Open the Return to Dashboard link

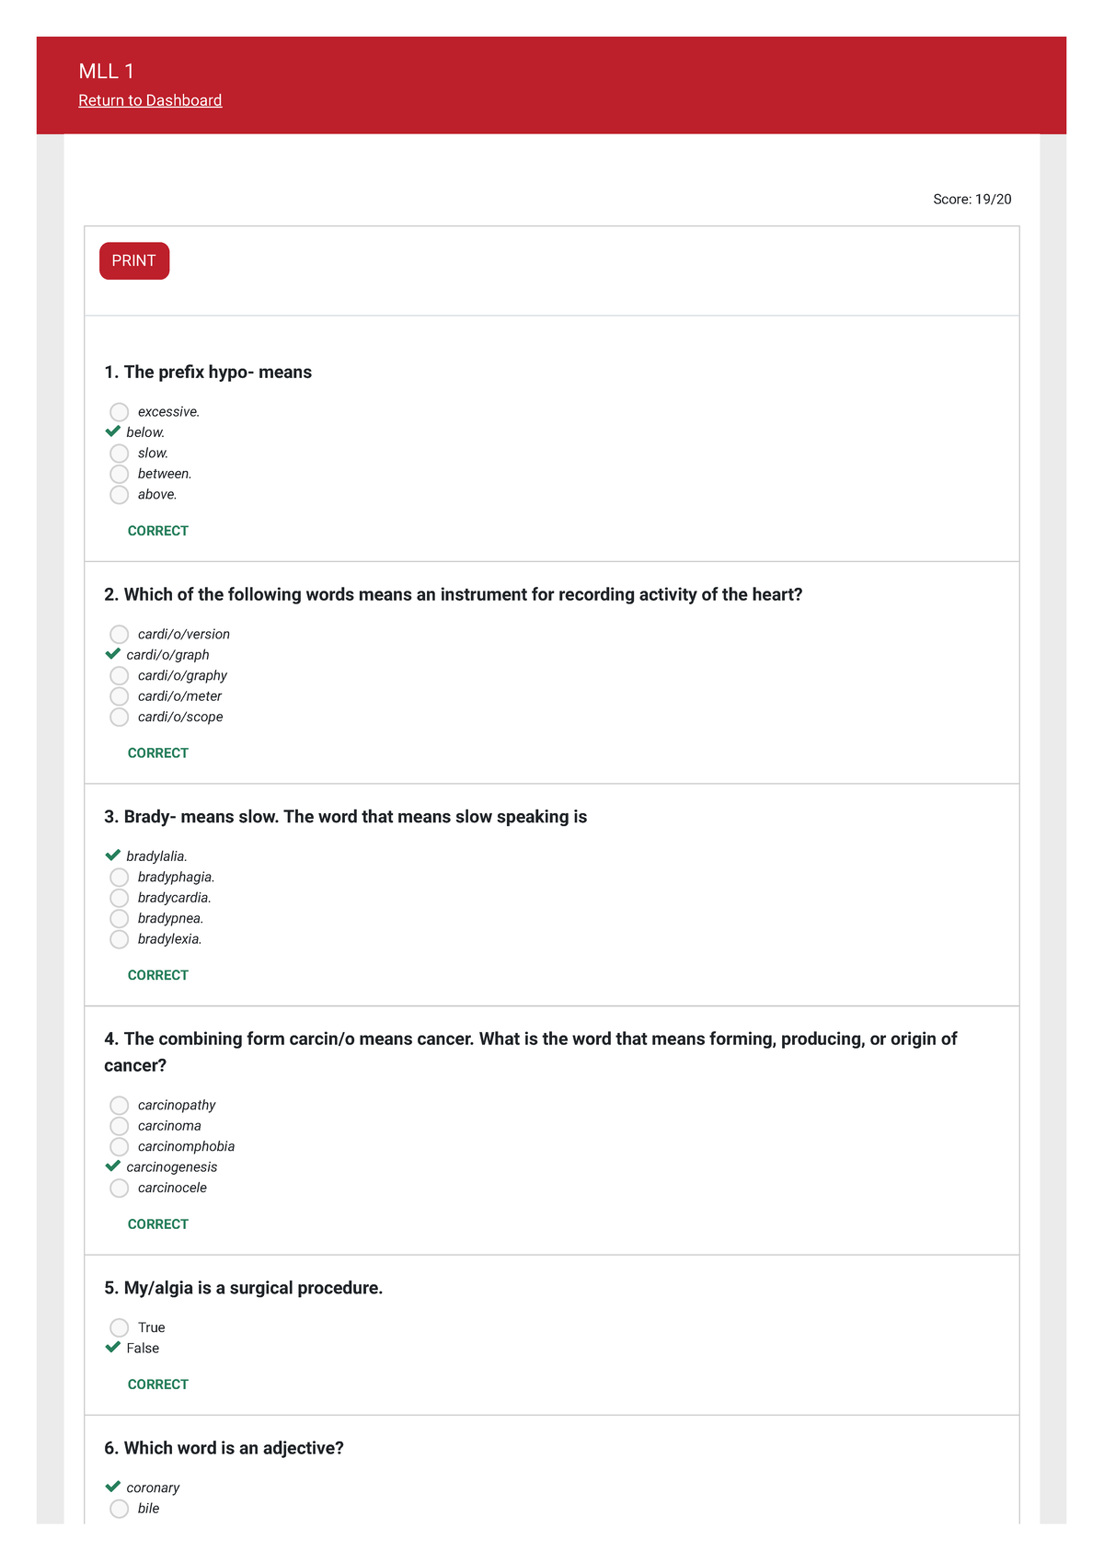click(x=150, y=99)
